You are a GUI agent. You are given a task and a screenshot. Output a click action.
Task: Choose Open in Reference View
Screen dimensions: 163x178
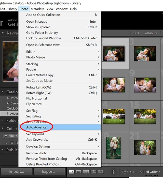coord(60,45)
